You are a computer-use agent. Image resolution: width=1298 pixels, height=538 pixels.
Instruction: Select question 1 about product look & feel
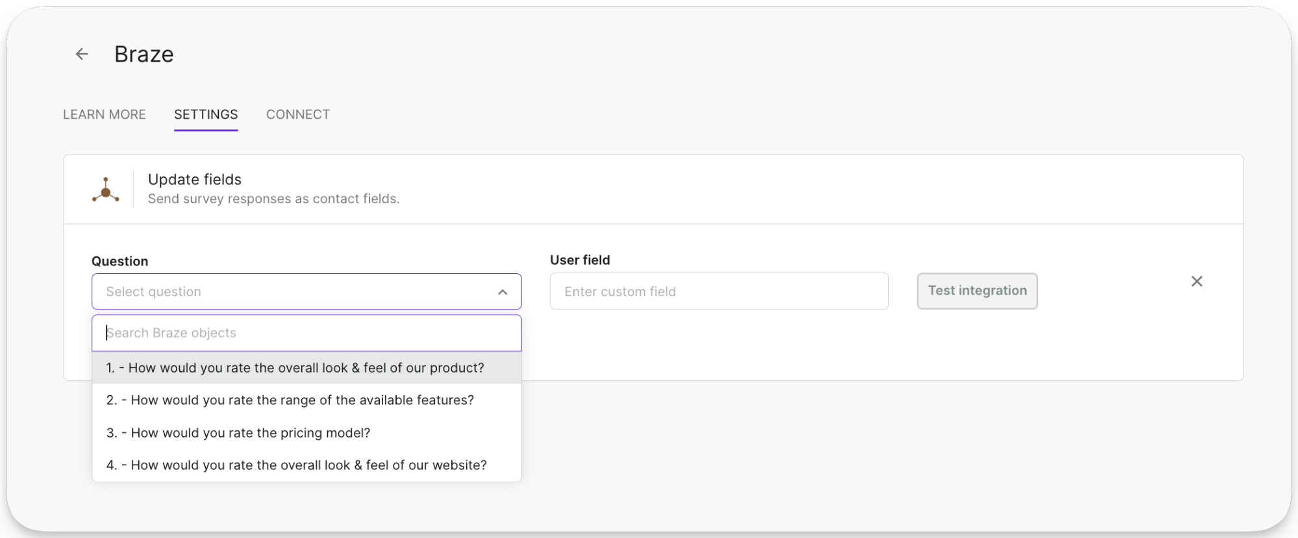point(295,368)
